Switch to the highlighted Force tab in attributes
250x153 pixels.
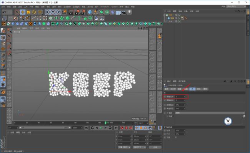coord(192,89)
